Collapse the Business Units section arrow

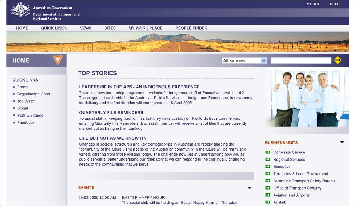[342, 143]
